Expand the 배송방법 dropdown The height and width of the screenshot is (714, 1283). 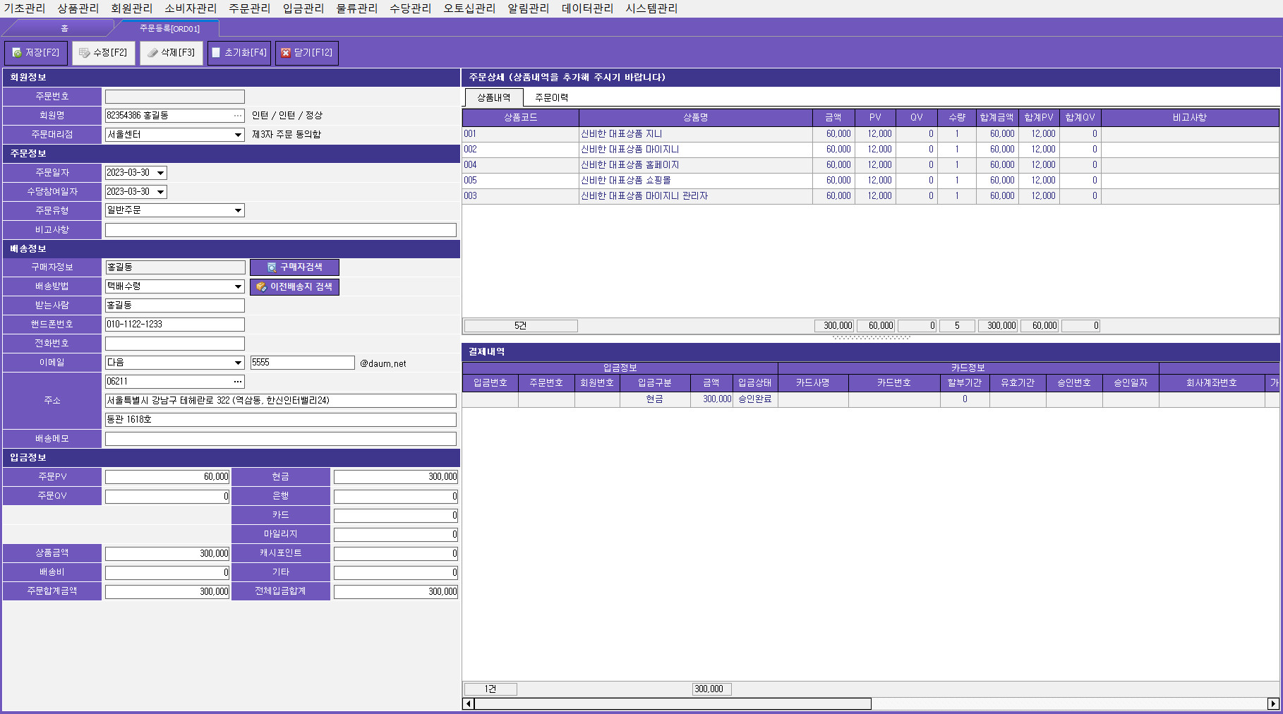(238, 286)
